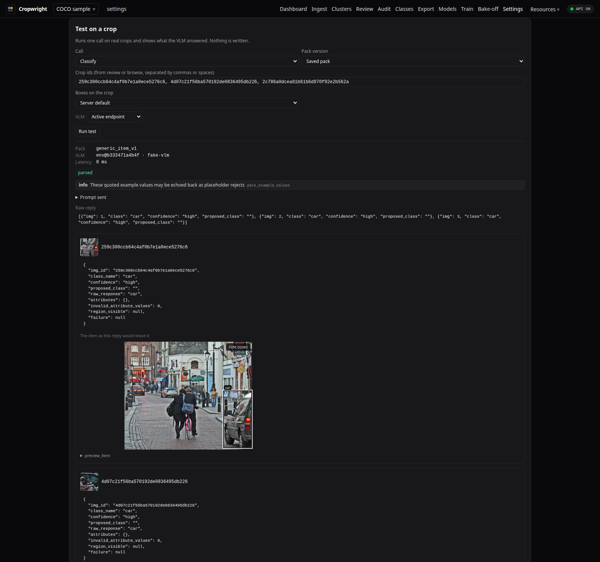Click the 8 ms latency value

[x=102, y=162]
